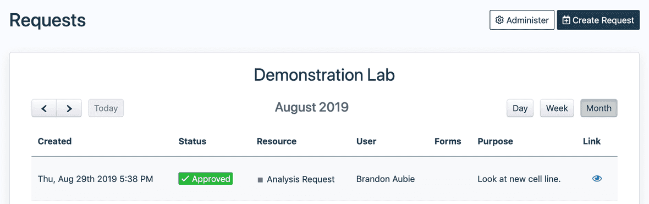Sort by the Status column header
649x204 pixels.
point(192,141)
